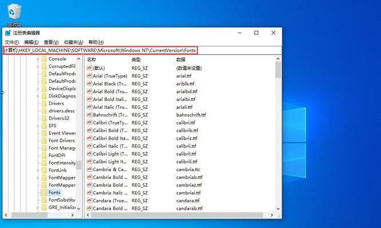Select the Cambria Italic value icon
Image resolution: width=381 pixels, height=228 pixels.
[89, 193]
